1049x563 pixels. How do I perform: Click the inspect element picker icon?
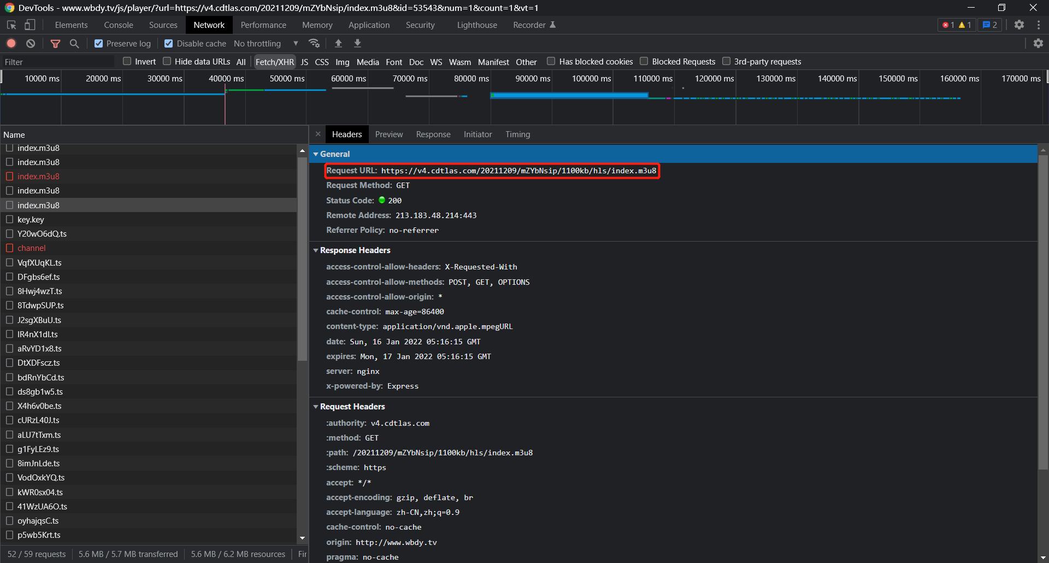[x=11, y=25]
